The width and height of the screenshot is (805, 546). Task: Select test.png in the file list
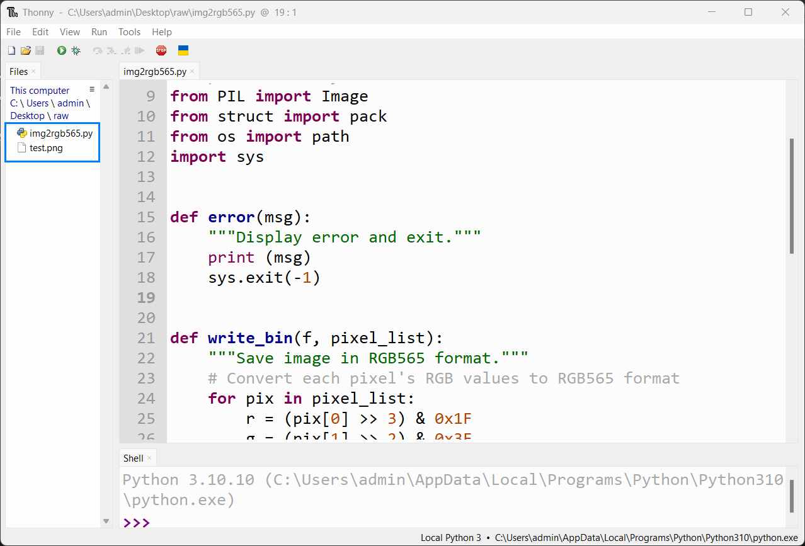click(x=46, y=148)
